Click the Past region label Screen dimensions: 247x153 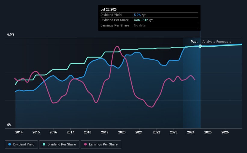(194, 42)
